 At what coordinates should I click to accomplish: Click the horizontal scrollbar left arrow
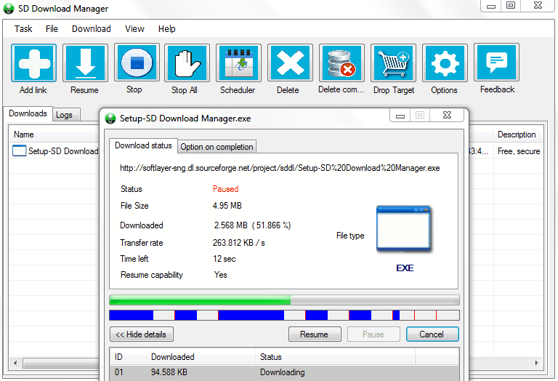coord(15,364)
